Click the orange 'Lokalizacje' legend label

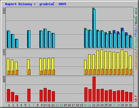click(x=136, y=60)
